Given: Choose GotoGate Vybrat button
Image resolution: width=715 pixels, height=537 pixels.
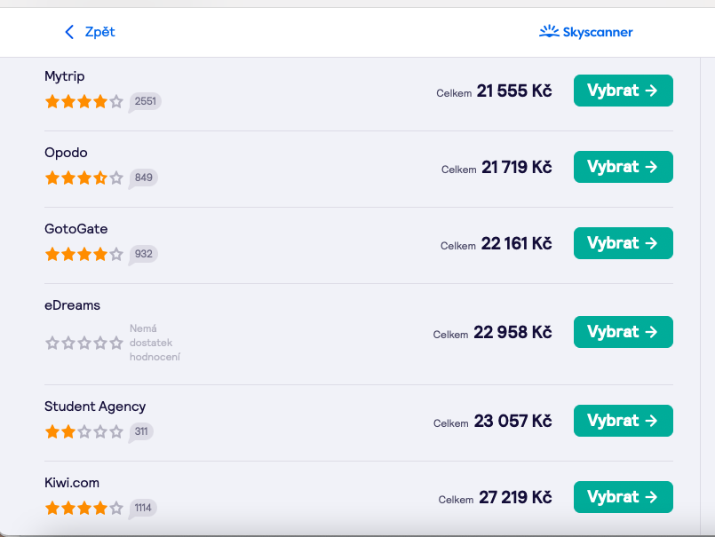Looking at the screenshot, I should (624, 243).
